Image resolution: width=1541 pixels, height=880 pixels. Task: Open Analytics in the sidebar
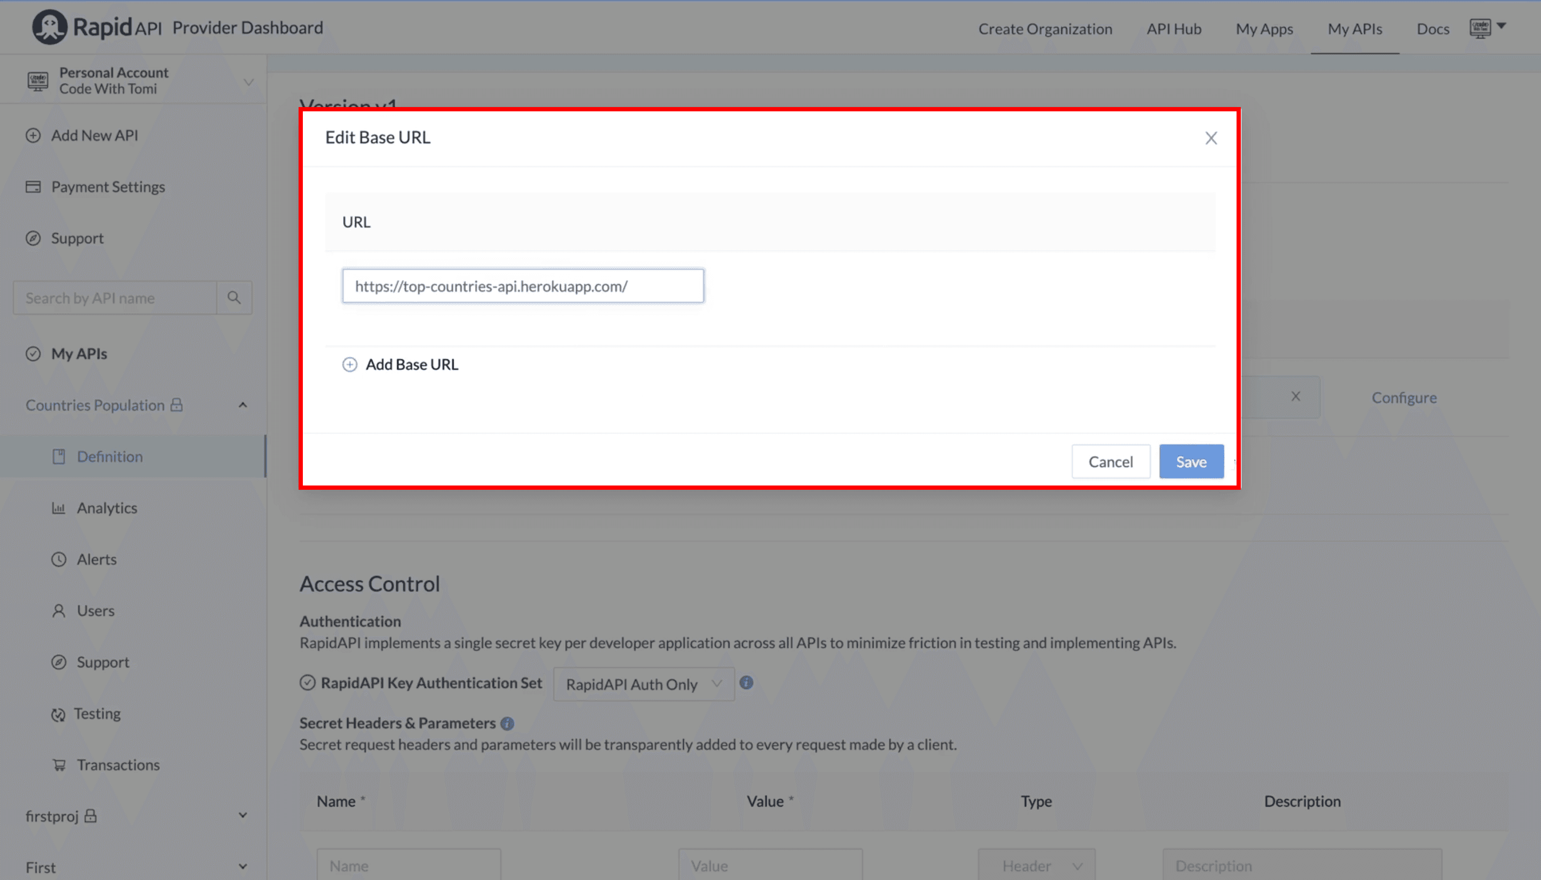(107, 507)
